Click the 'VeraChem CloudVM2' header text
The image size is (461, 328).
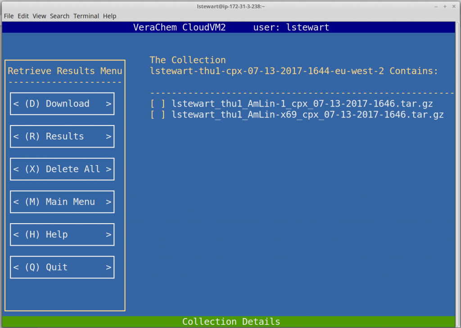[179, 27]
